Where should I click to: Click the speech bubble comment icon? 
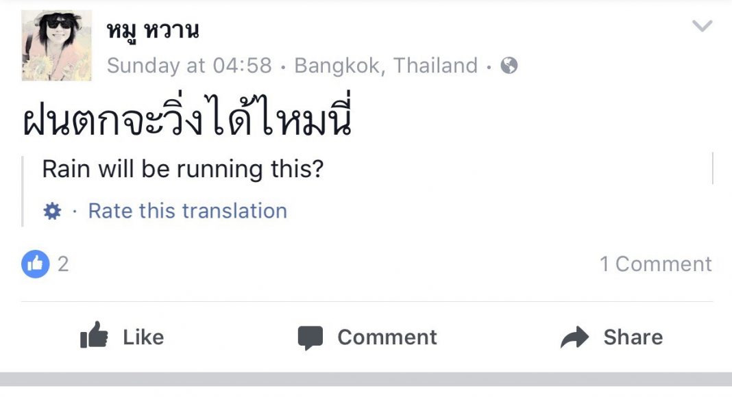310,337
